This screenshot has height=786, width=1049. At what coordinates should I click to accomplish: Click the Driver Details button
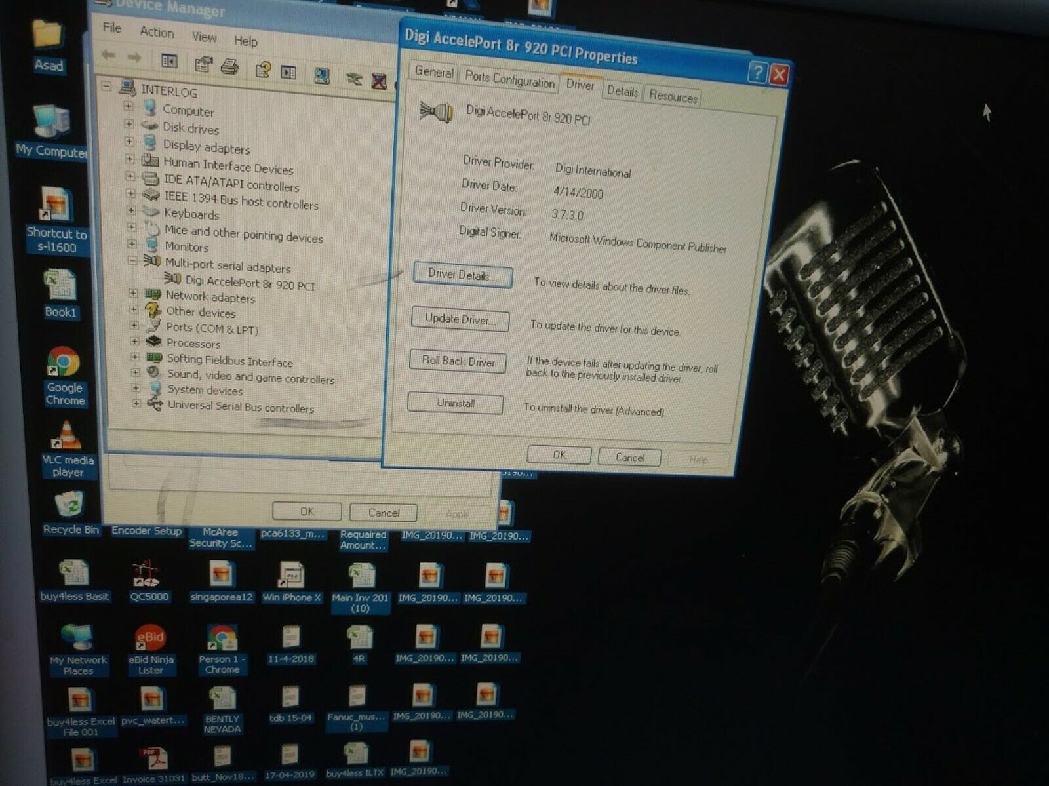coord(463,275)
